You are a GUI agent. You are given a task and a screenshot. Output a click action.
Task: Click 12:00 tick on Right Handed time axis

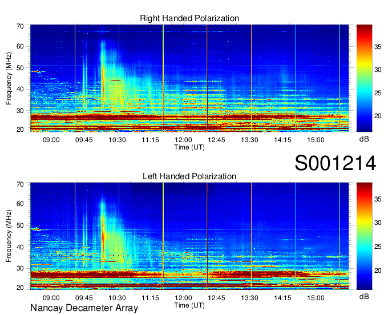point(183,140)
